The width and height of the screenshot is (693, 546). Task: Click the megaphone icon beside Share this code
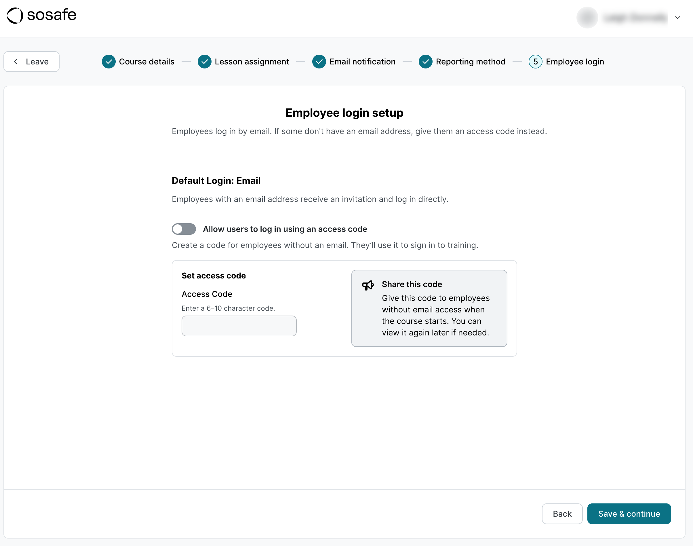368,285
